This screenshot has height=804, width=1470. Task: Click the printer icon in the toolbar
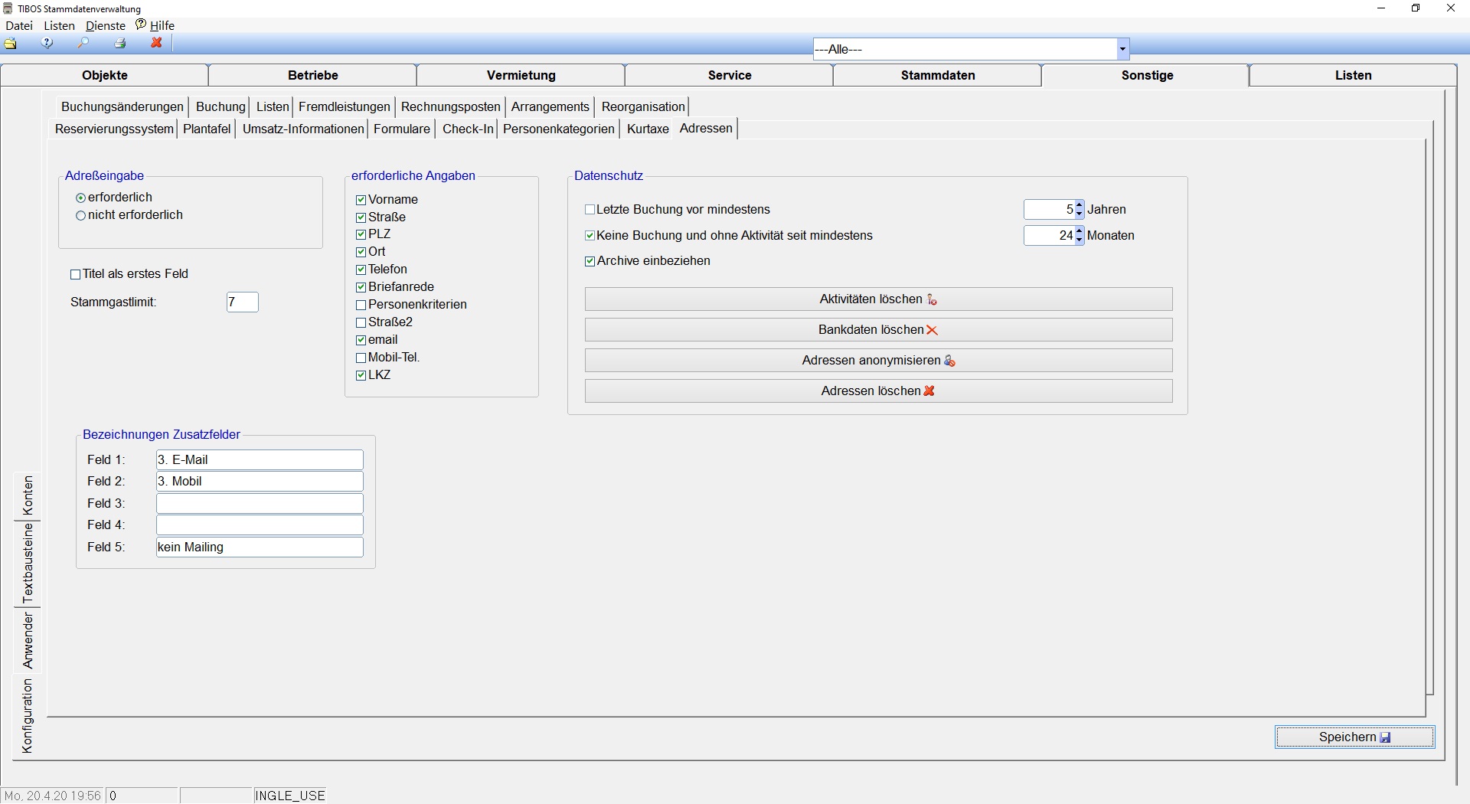tap(120, 44)
